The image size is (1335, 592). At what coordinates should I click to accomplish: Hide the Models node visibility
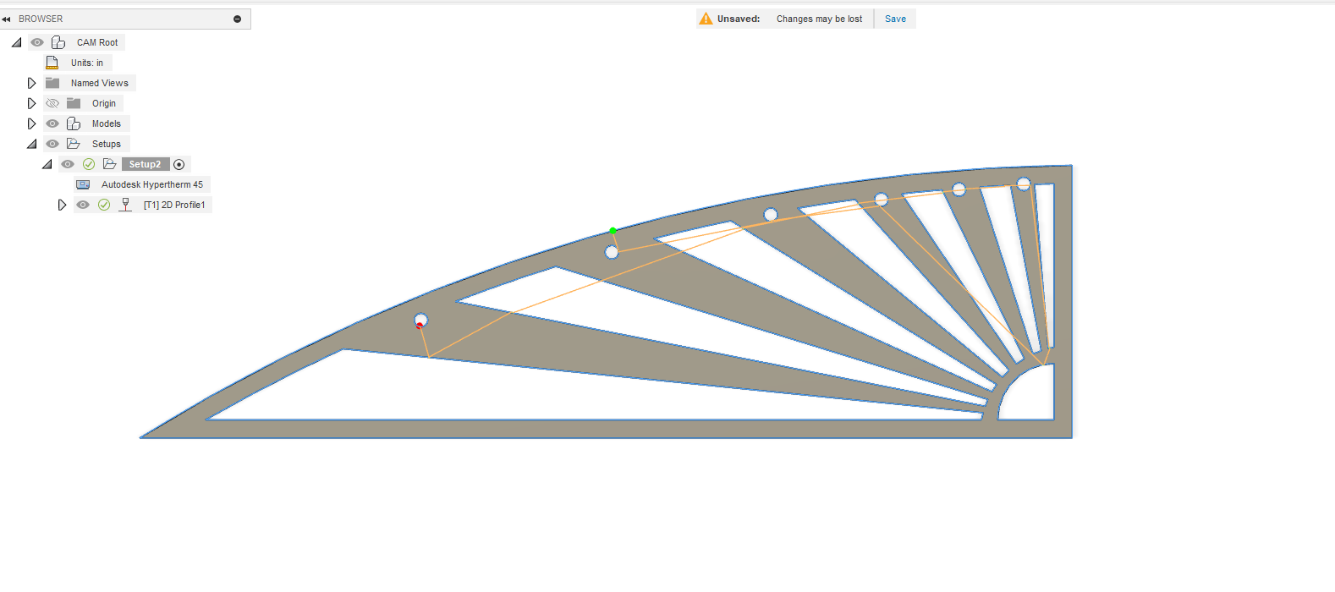(x=52, y=123)
